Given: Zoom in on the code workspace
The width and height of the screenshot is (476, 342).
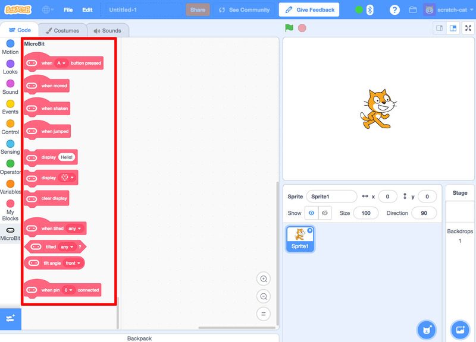Looking at the screenshot, I should [264, 279].
